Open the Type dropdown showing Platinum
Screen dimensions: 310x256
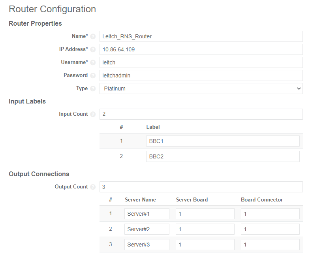(201, 88)
